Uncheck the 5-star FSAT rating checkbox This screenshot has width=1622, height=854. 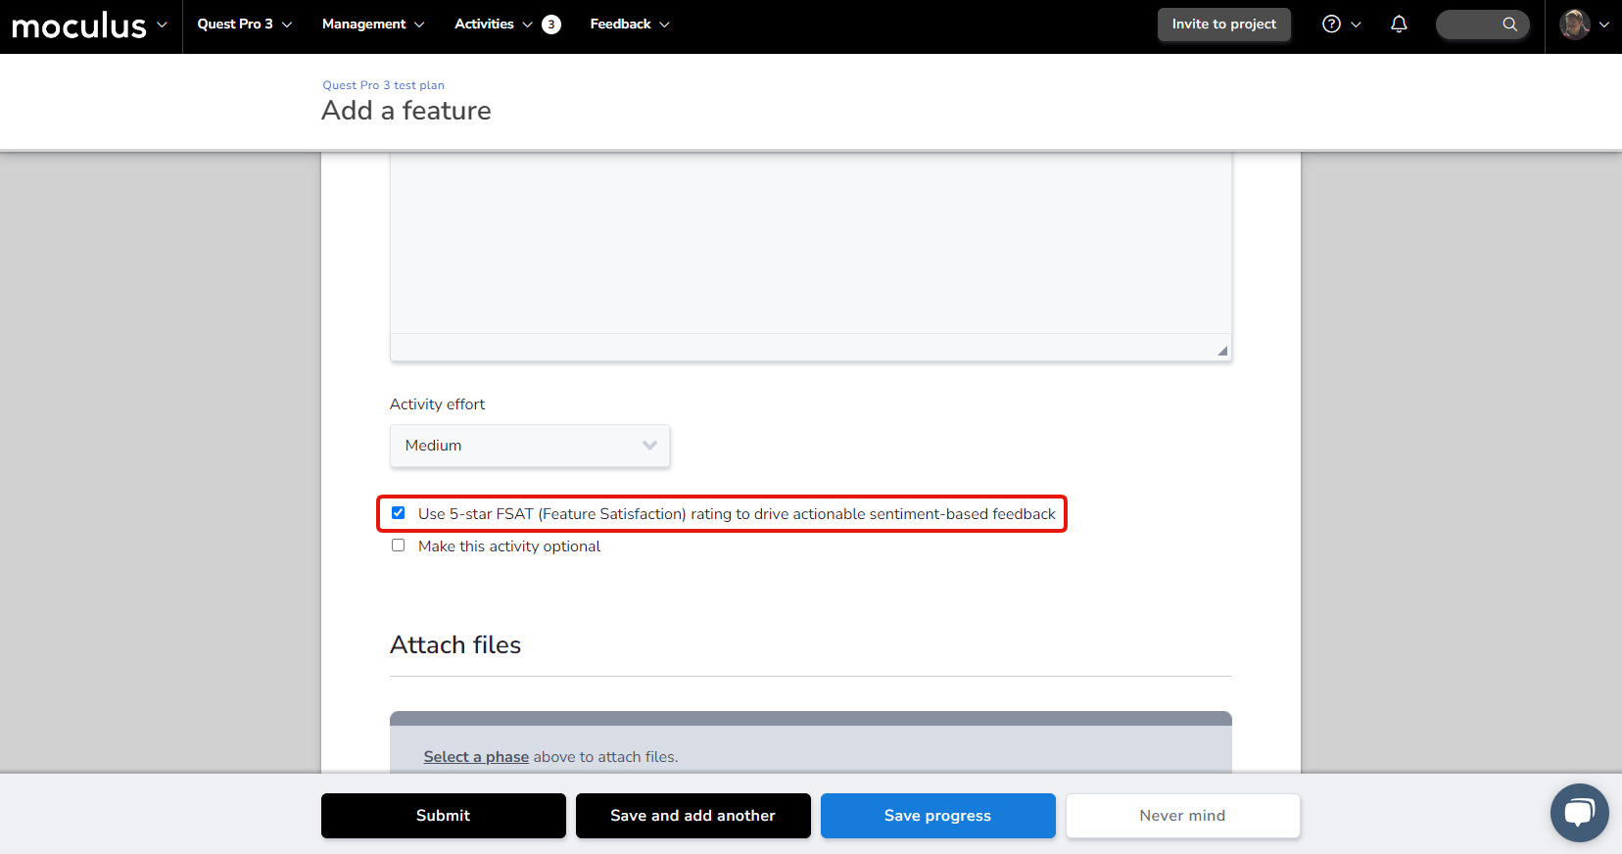coord(398,512)
